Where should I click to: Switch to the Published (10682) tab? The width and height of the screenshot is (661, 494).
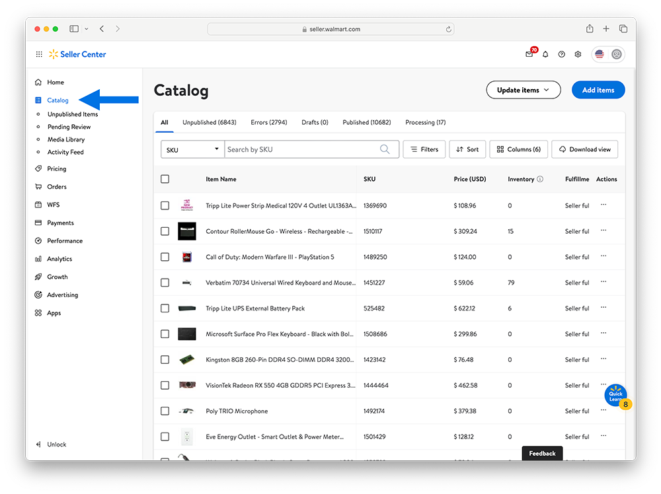[367, 122]
